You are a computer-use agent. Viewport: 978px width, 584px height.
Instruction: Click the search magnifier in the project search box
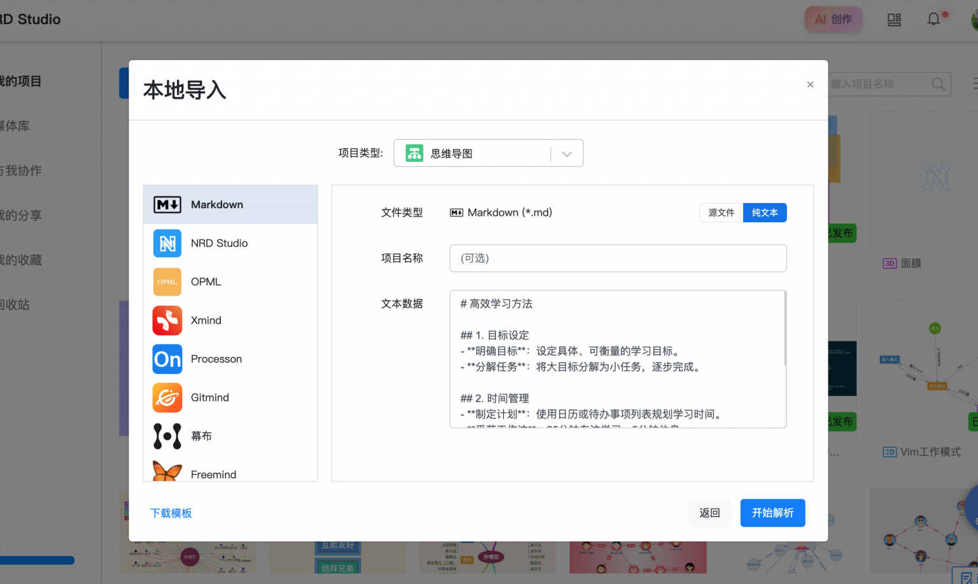pos(939,83)
